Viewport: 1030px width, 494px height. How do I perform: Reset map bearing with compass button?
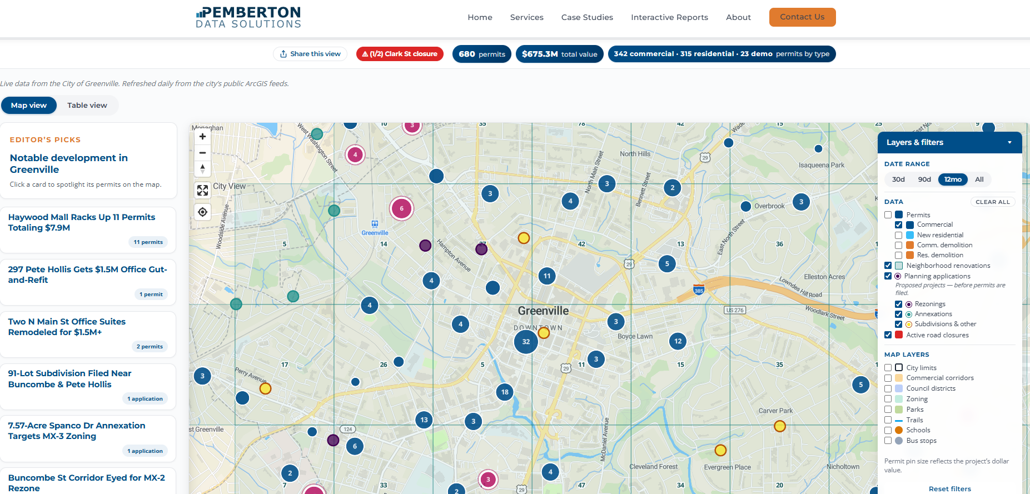(202, 168)
